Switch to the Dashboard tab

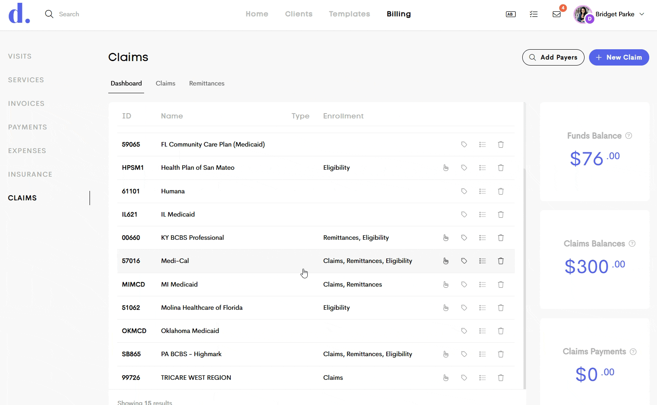click(126, 83)
